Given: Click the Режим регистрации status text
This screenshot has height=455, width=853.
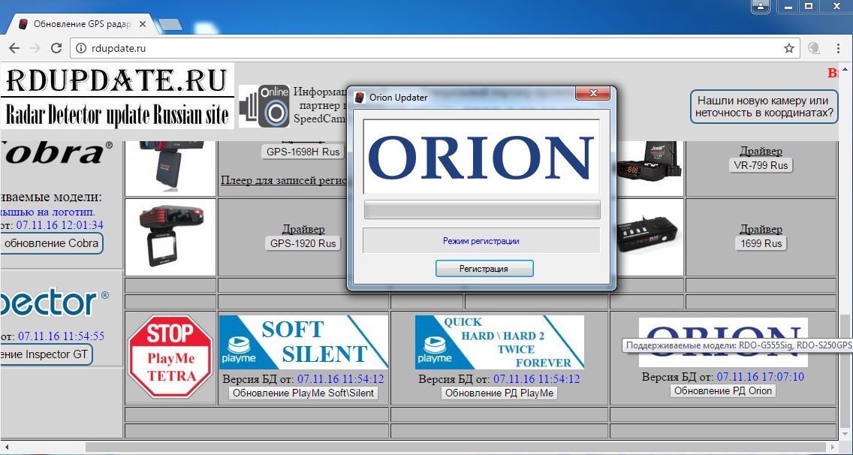Looking at the screenshot, I should (481, 240).
